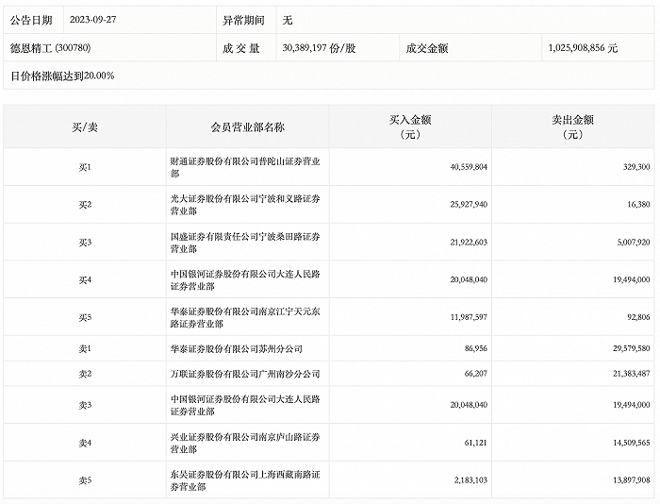The height and width of the screenshot is (504, 660).
Task: Click sell amount 19,494,000 in 卖3 row
Action: click(632, 405)
